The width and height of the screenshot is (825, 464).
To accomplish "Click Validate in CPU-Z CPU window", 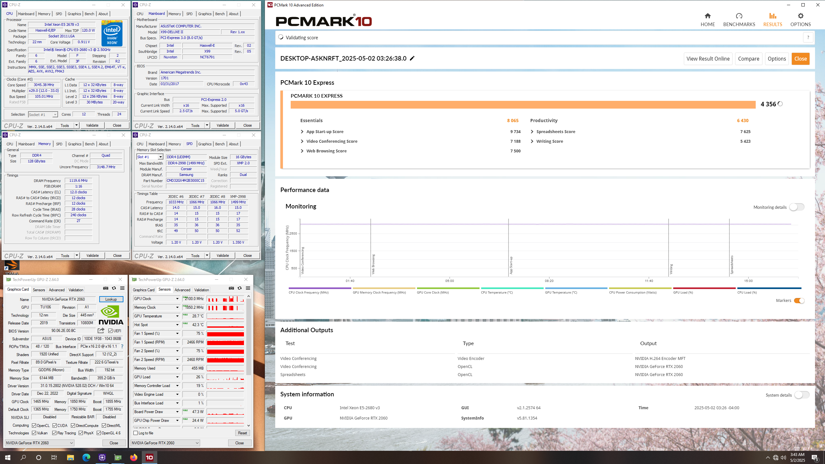I will tap(92, 125).
